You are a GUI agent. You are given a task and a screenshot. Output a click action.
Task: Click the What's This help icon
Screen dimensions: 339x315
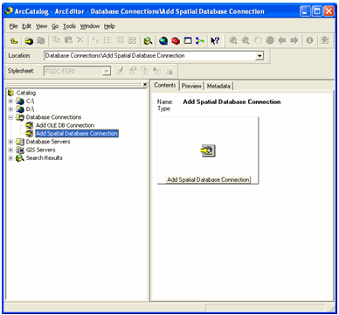pyautogui.click(x=215, y=41)
